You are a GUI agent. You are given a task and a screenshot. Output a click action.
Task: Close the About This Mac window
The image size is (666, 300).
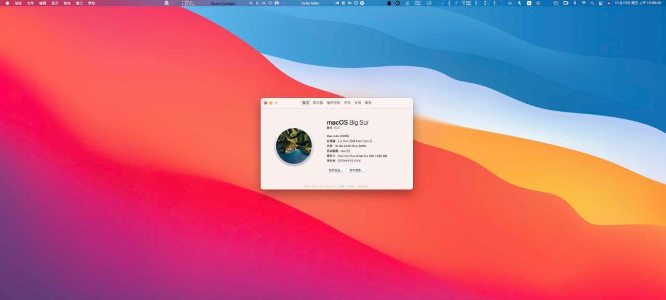tap(266, 103)
